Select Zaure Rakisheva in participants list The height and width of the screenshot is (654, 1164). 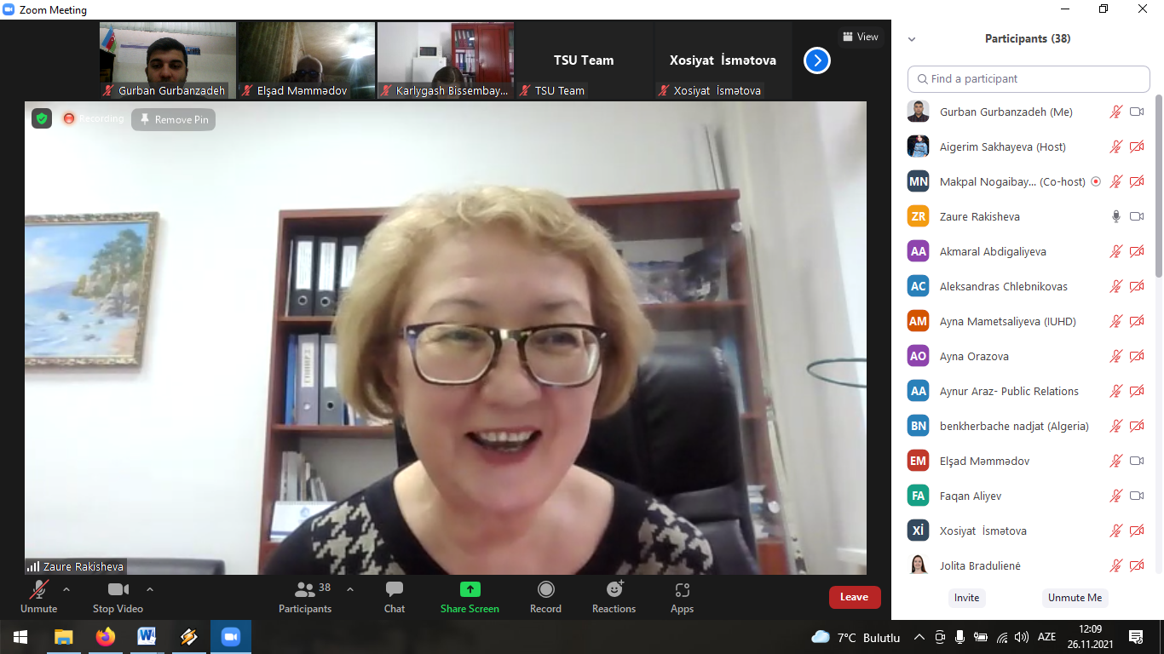979,216
